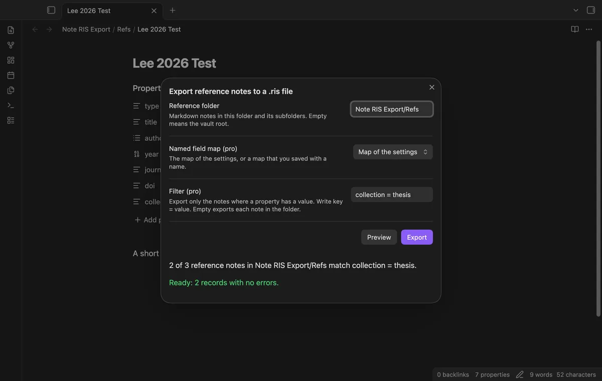602x381 pixels.
Task: Click the vertical scrollbar on right
Action: point(598,178)
